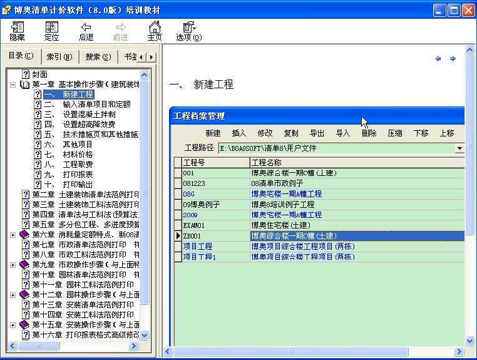The width and height of the screenshot is (477, 360).
Task: Click 删除 in the 工程档案管理 toolbar
Action: pyautogui.click(x=369, y=133)
